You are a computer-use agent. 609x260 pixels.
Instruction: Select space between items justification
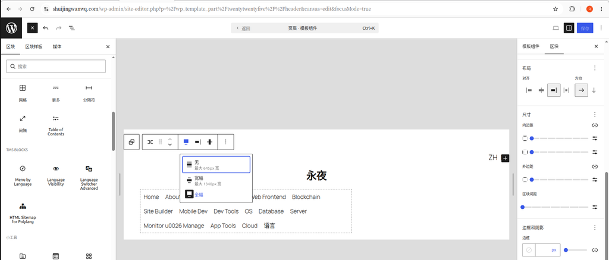click(566, 90)
